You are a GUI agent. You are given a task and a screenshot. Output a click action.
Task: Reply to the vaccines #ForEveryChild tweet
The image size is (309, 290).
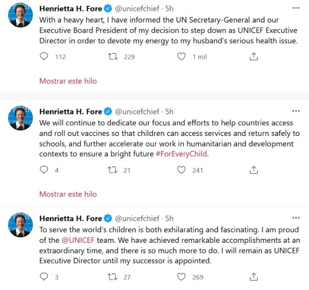coord(44,170)
